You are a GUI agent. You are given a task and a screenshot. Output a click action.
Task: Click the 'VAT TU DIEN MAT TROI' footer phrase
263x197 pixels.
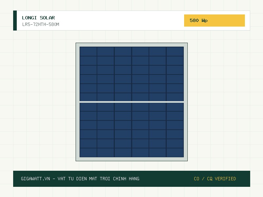84,179
